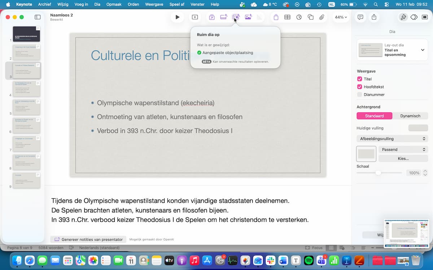Insert a chart using the chart icon
The width and height of the screenshot is (433, 270).
point(299,17)
